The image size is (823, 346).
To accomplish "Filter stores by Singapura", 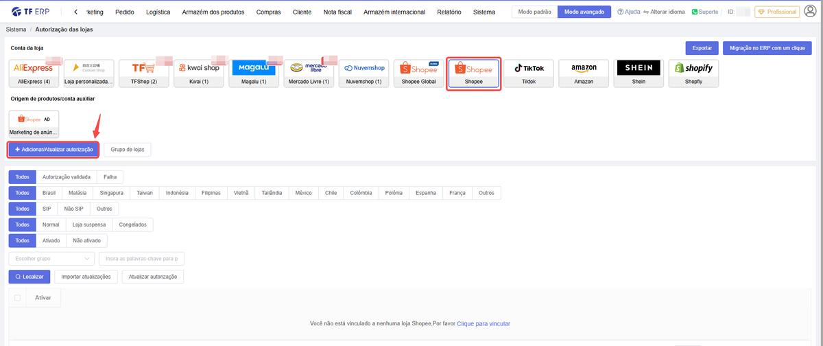I will pyautogui.click(x=111, y=193).
